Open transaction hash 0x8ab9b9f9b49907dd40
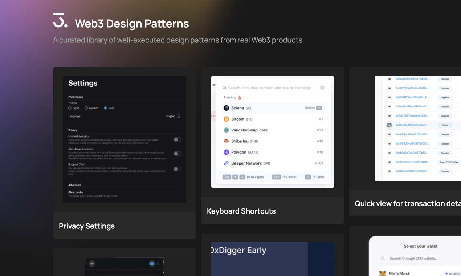The image size is (461, 276). (412, 106)
